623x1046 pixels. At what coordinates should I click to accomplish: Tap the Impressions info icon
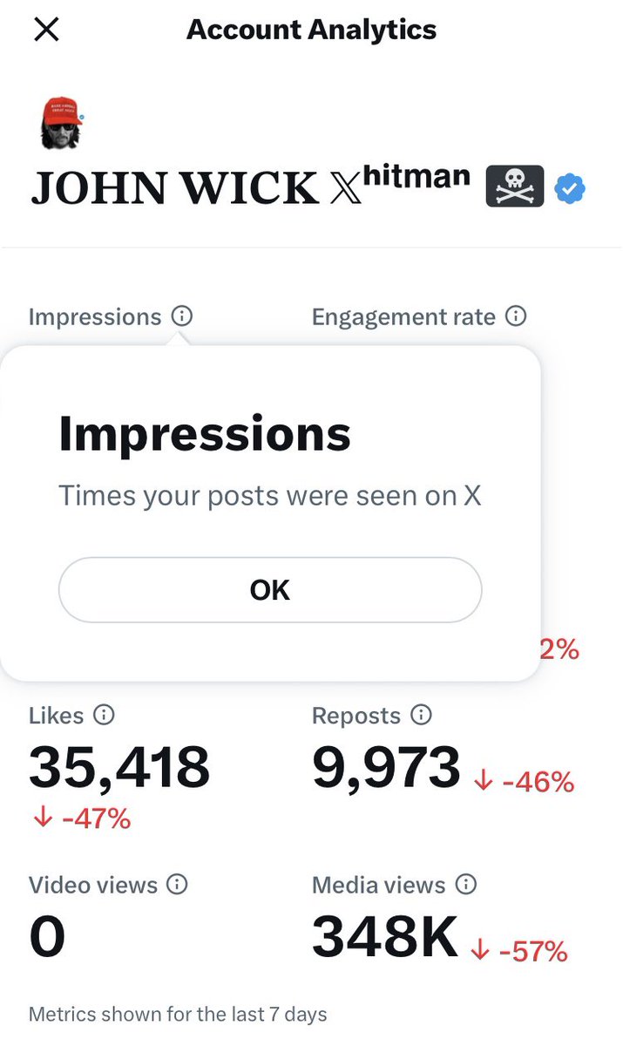pyautogui.click(x=181, y=316)
